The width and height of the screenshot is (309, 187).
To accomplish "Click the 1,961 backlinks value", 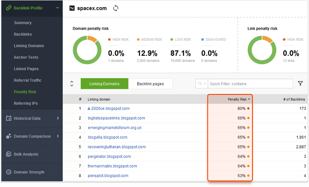I will click(301, 137).
